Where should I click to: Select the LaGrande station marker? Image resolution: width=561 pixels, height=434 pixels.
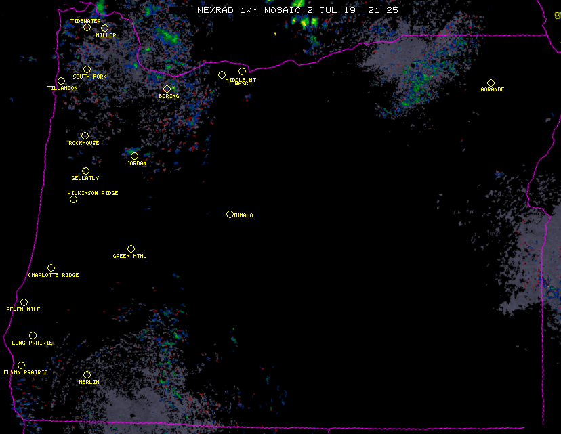[491, 83]
